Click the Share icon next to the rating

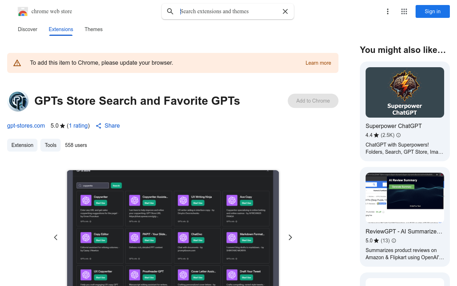[x=99, y=125]
